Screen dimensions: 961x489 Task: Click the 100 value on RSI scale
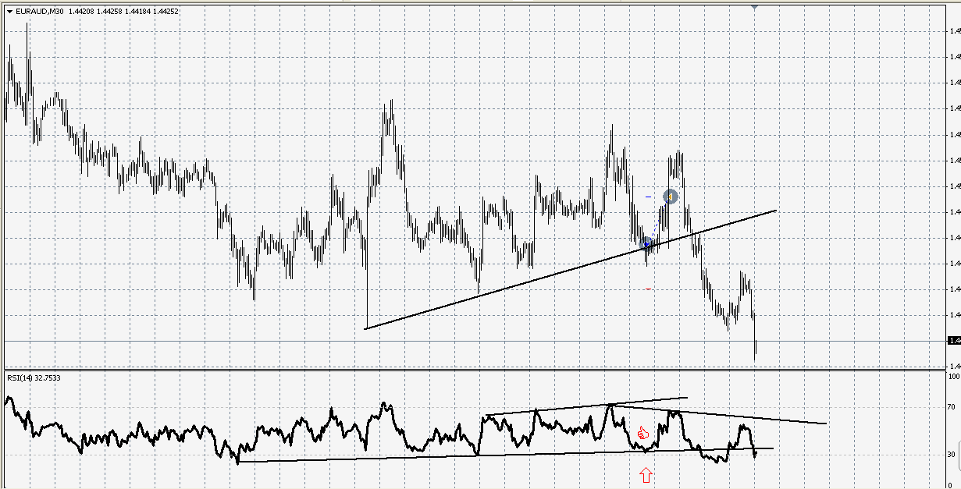tap(952, 376)
